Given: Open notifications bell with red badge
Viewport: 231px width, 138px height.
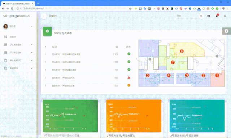Looking at the screenshot, I should click(217, 16).
